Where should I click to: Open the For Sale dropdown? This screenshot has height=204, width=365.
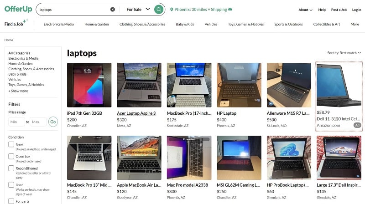(138, 10)
